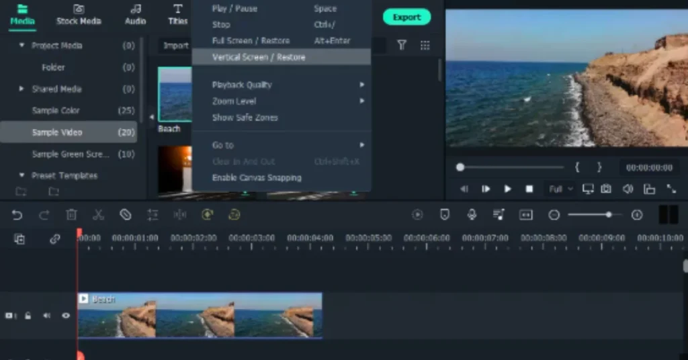Open the media filter icon
Image resolution: width=688 pixels, height=360 pixels.
[x=402, y=45]
